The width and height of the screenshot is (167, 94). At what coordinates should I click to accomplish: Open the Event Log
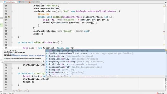coord(160,93)
